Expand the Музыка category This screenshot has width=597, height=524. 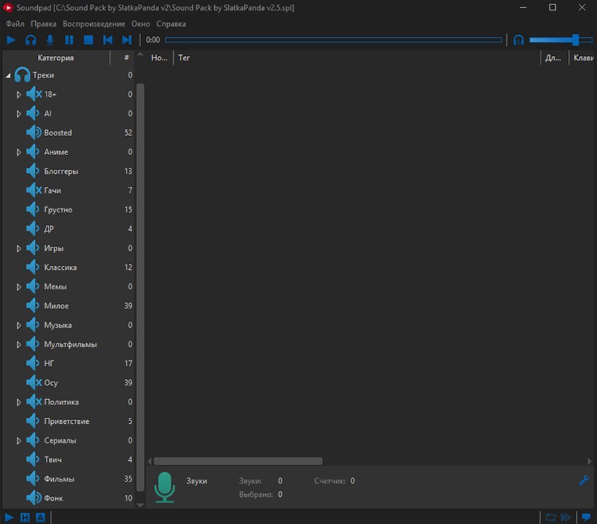pyautogui.click(x=19, y=325)
